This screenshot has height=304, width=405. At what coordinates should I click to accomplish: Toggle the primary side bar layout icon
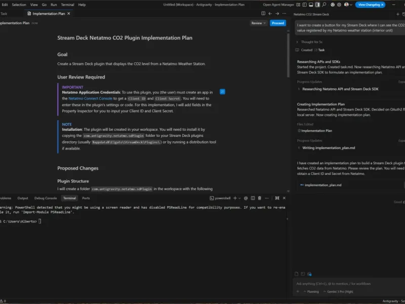[305, 5]
